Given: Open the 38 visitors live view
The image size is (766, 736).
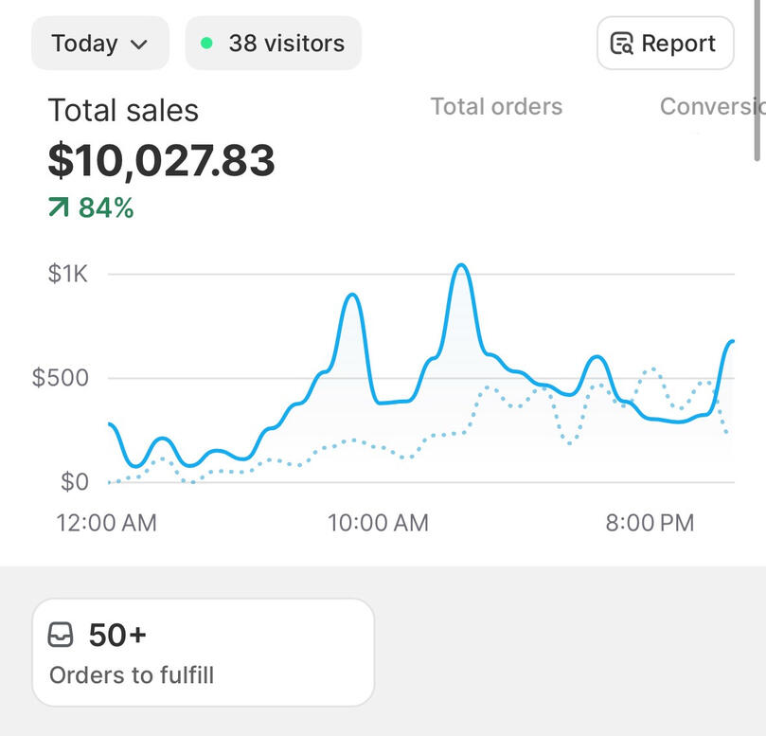Looking at the screenshot, I should [273, 44].
